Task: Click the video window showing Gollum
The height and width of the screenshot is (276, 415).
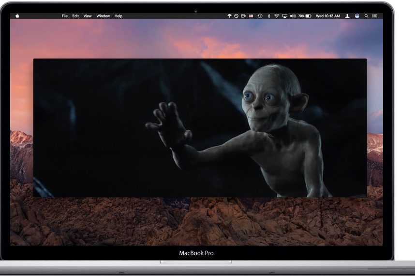Action: (x=200, y=128)
